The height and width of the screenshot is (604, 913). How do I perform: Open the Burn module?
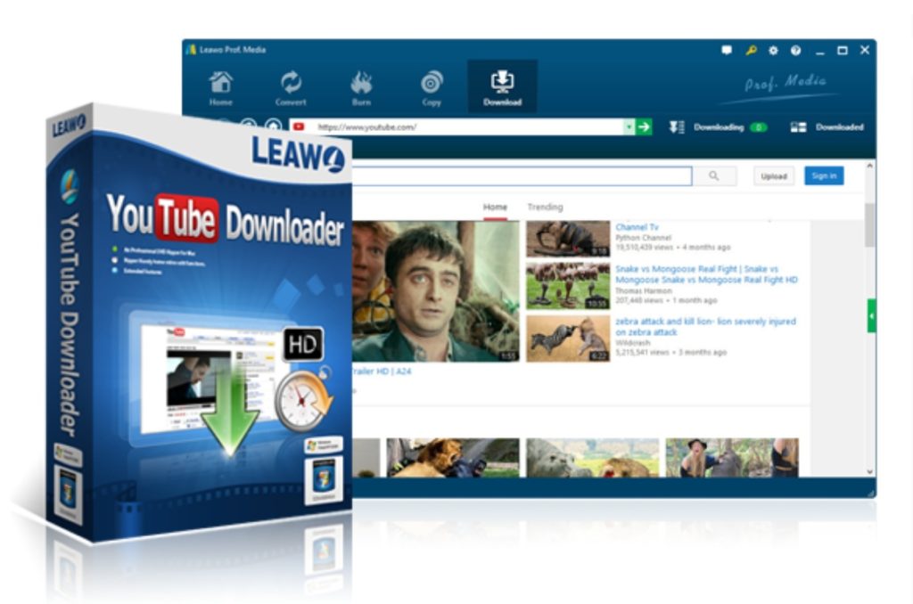point(361,88)
